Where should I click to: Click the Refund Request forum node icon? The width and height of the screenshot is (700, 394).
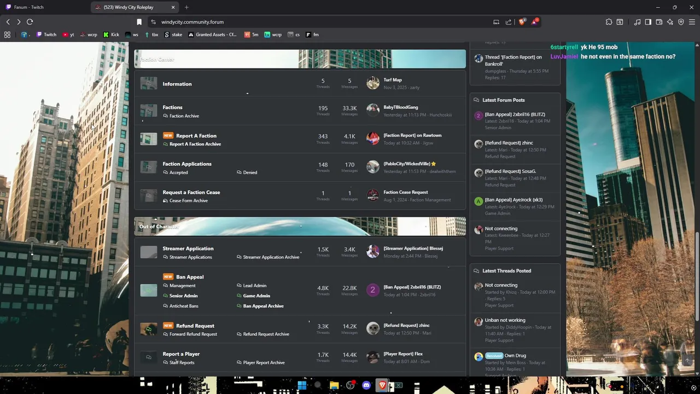(x=148, y=329)
